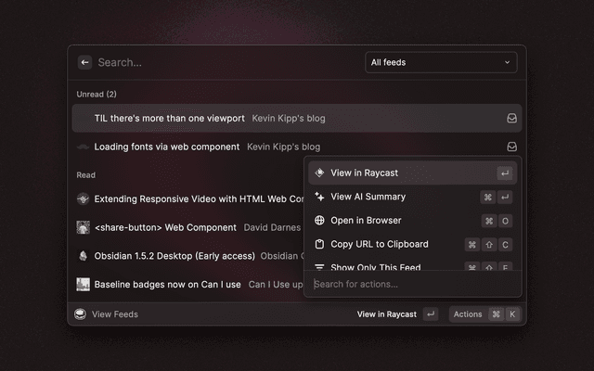Open the All feeds dropdown
Screen dimensions: 594x371
pyautogui.click(x=441, y=62)
